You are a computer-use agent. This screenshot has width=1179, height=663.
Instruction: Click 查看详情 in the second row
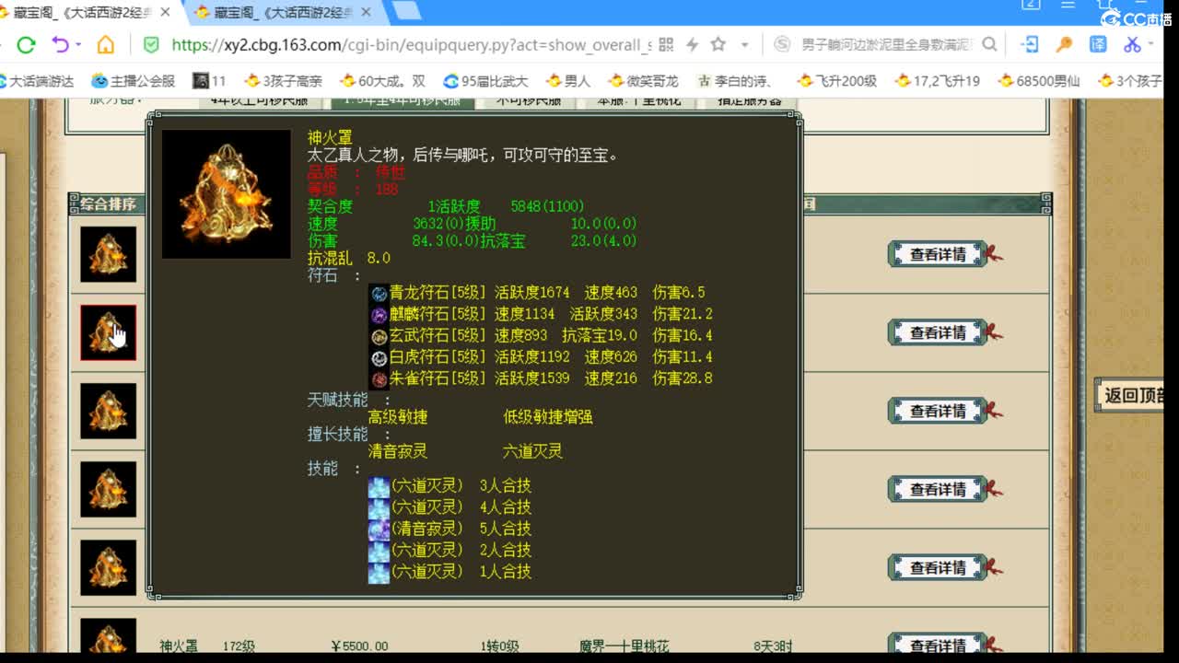[x=938, y=332]
